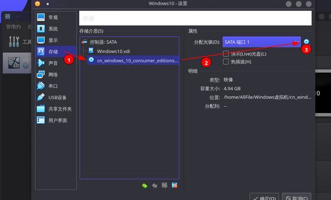Open the 网络 (Network) settings page

(x=56, y=74)
